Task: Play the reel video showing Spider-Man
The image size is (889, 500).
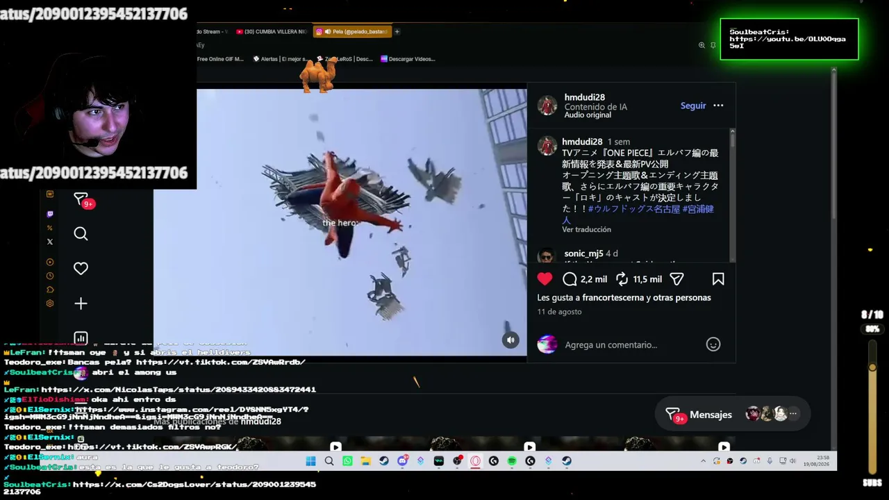Action: (x=340, y=222)
